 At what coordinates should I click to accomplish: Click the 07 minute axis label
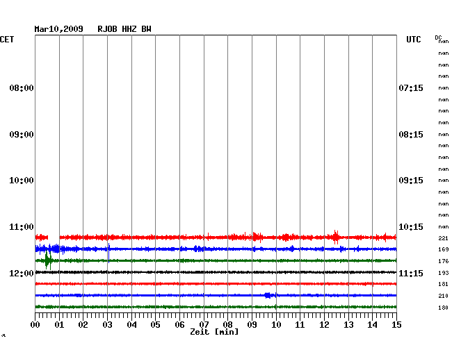tap(204, 325)
